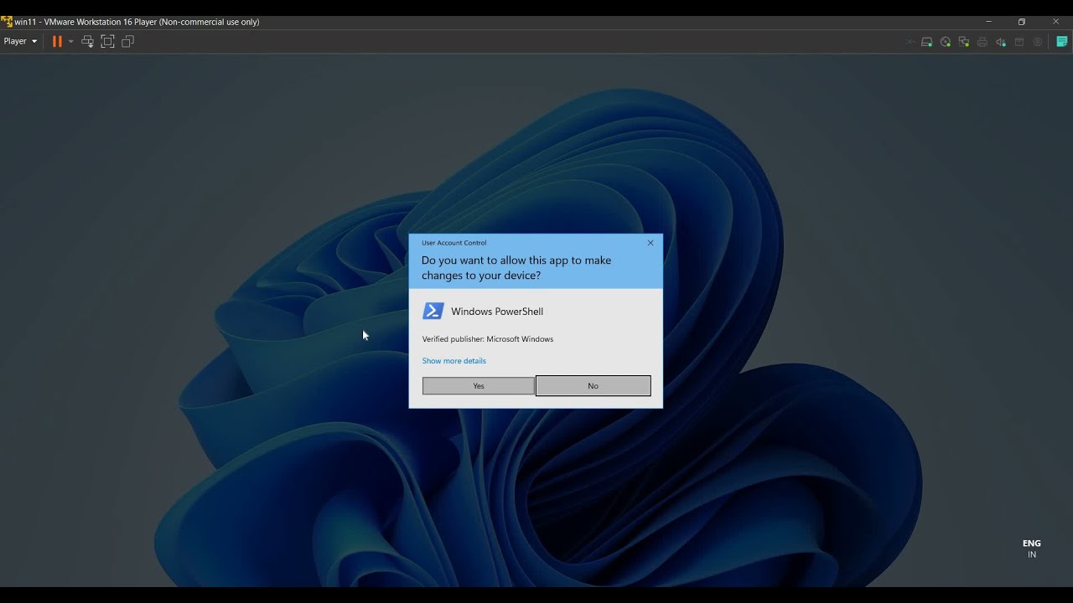
Task: Click the 'User Account Control' title text
Action: [454, 243]
